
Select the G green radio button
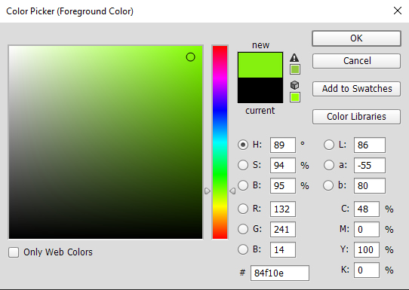pyautogui.click(x=243, y=229)
